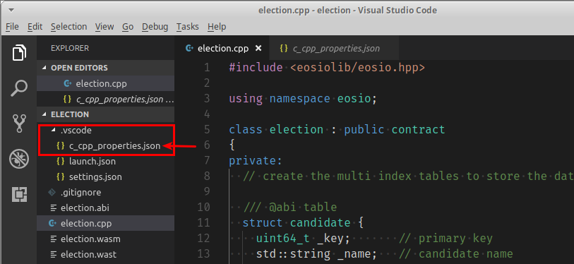Click the C++ icon beside election.cpp in Open Editors
This screenshot has height=264, width=574.
coord(67,83)
